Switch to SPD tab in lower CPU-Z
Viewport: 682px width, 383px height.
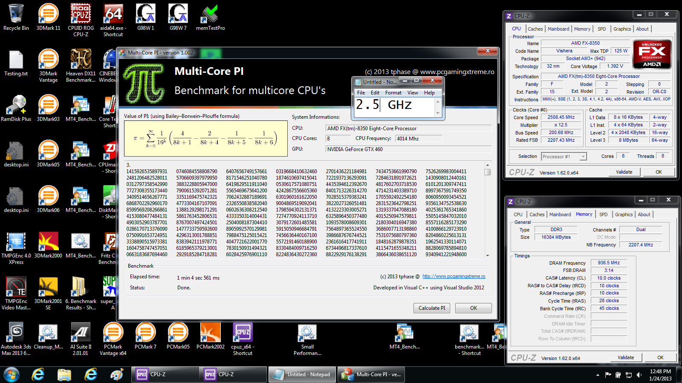603,214
